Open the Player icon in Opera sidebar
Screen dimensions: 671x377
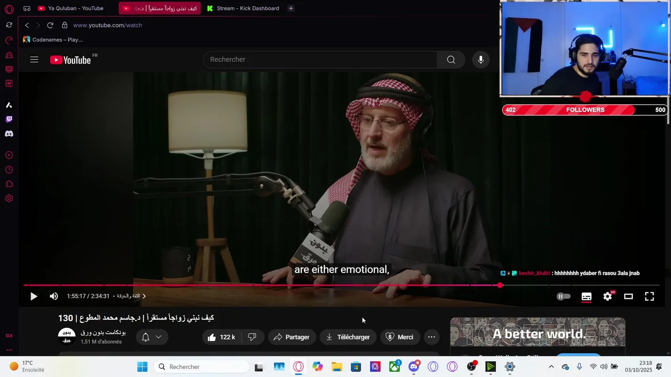(9, 155)
